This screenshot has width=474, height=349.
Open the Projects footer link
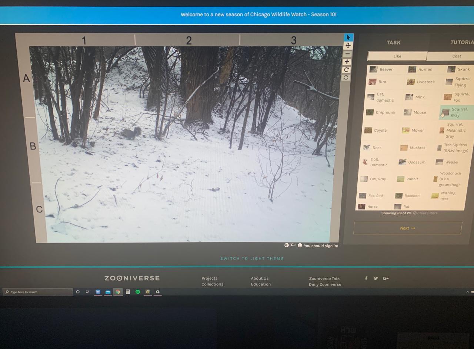pos(210,278)
